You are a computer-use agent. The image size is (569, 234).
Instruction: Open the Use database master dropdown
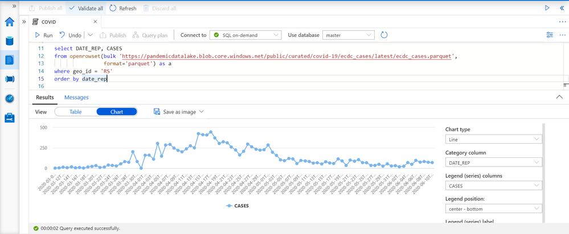tap(348, 35)
